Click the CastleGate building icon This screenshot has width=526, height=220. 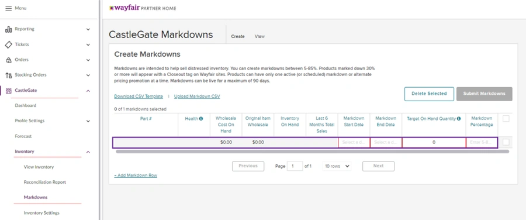click(9, 90)
